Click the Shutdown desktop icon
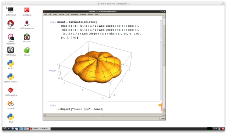This screenshot has width=227, height=134. click(x=27, y=11)
